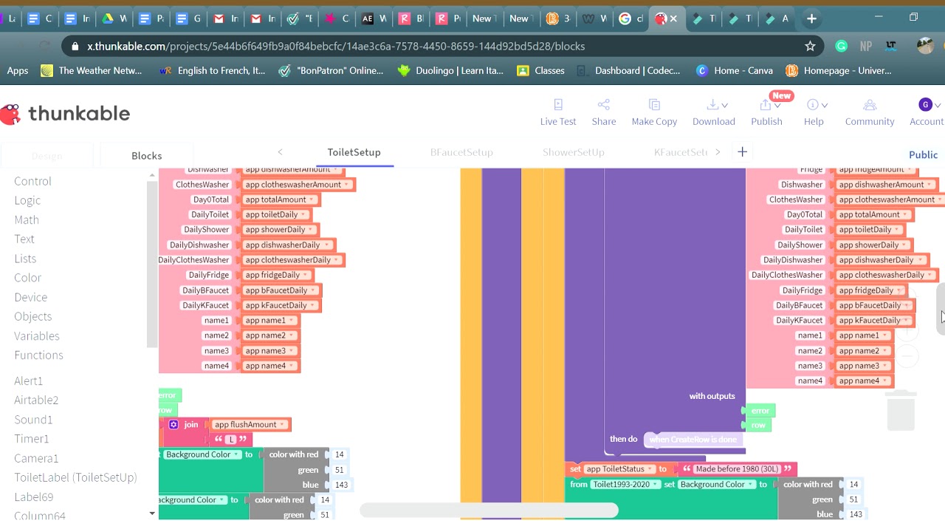The image size is (945, 532).
Task: Open the Download menu
Action: point(714,112)
